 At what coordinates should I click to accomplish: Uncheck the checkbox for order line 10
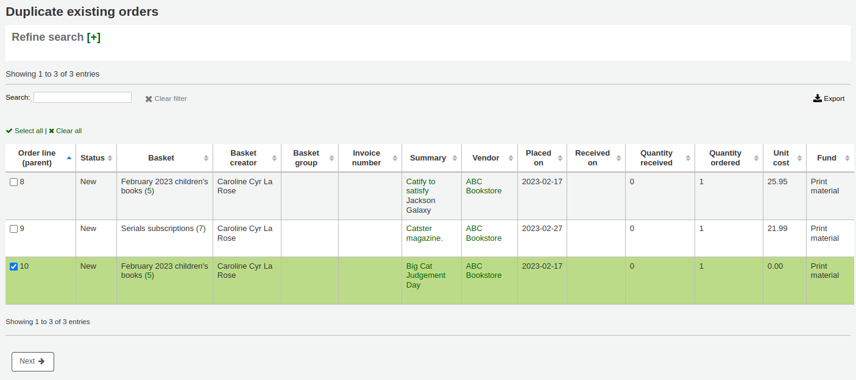pos(13,266)
